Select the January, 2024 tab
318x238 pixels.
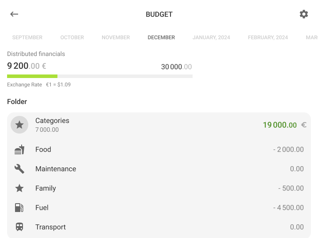point(211,37)
